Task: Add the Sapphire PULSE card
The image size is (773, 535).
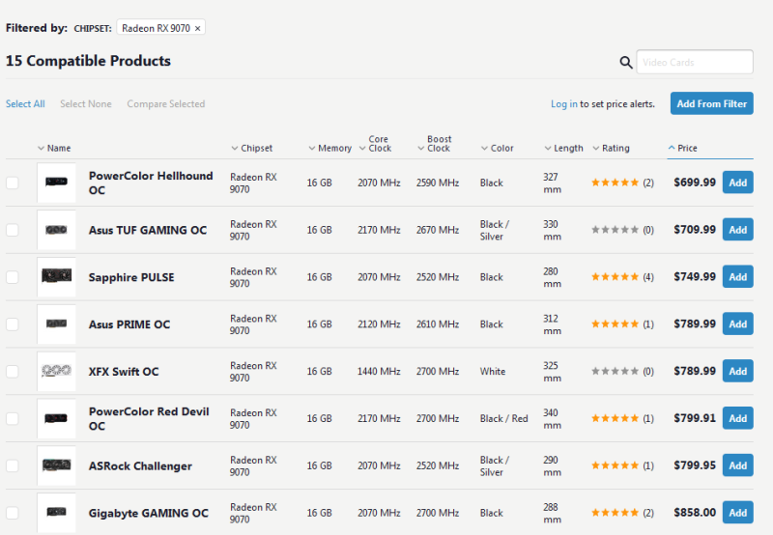Action: [737, 277]
